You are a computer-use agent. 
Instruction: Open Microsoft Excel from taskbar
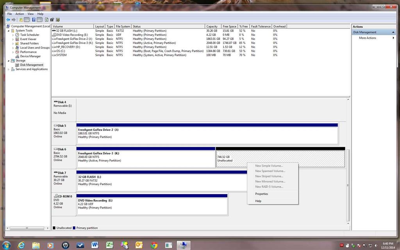(x=109, y=245)
